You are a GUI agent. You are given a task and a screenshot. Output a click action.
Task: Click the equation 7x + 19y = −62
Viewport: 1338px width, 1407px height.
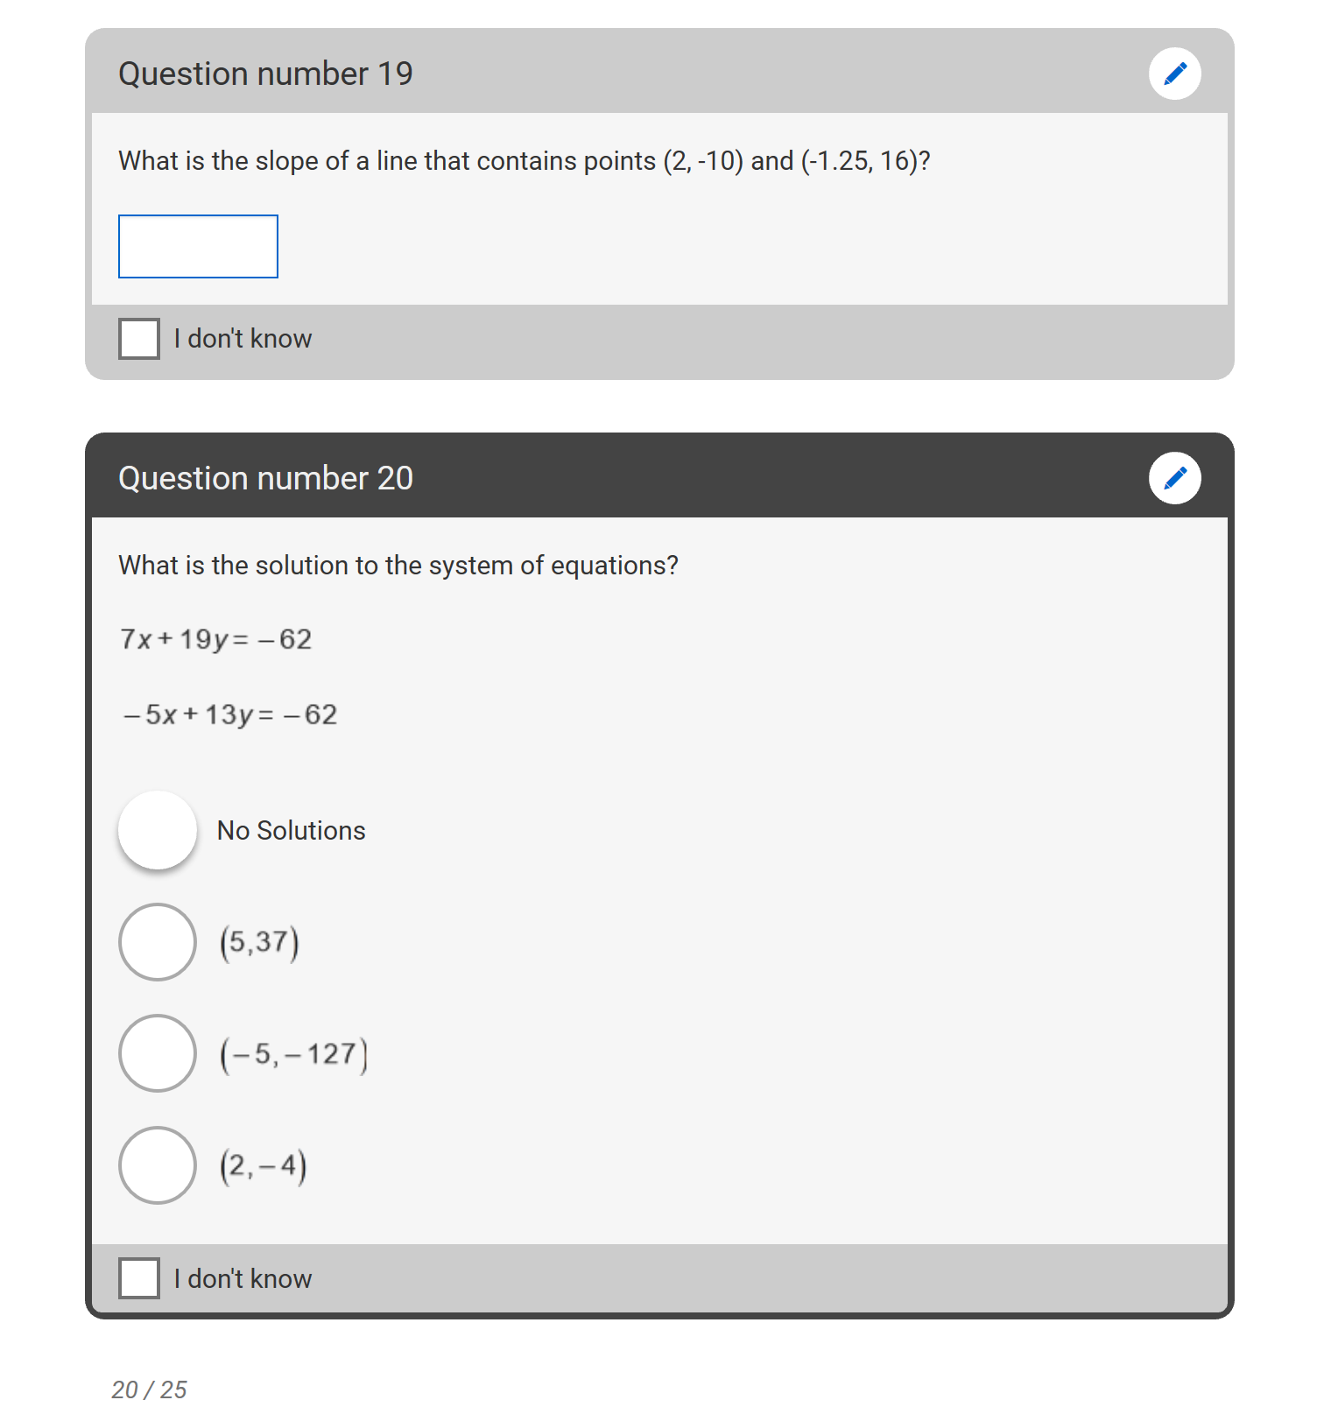pyautogui.click(x=215, y=639)
